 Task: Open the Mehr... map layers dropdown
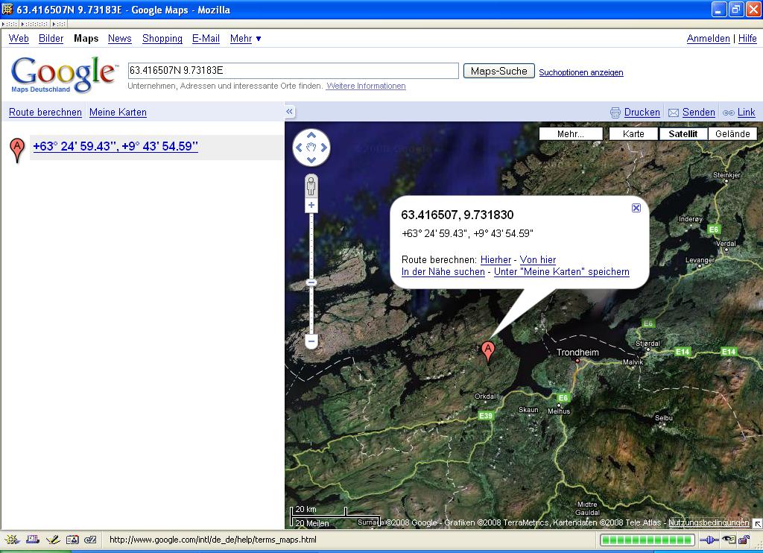point(571,134)
